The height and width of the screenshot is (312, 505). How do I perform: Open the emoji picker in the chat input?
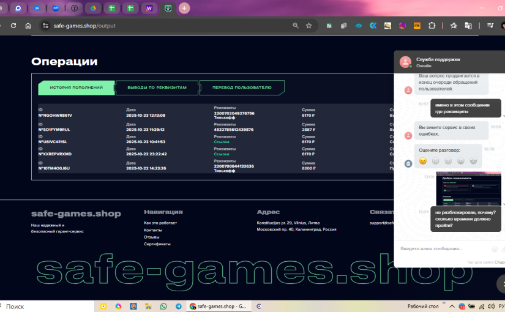[494, 249]
